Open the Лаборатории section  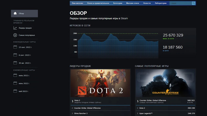(160, 3)
